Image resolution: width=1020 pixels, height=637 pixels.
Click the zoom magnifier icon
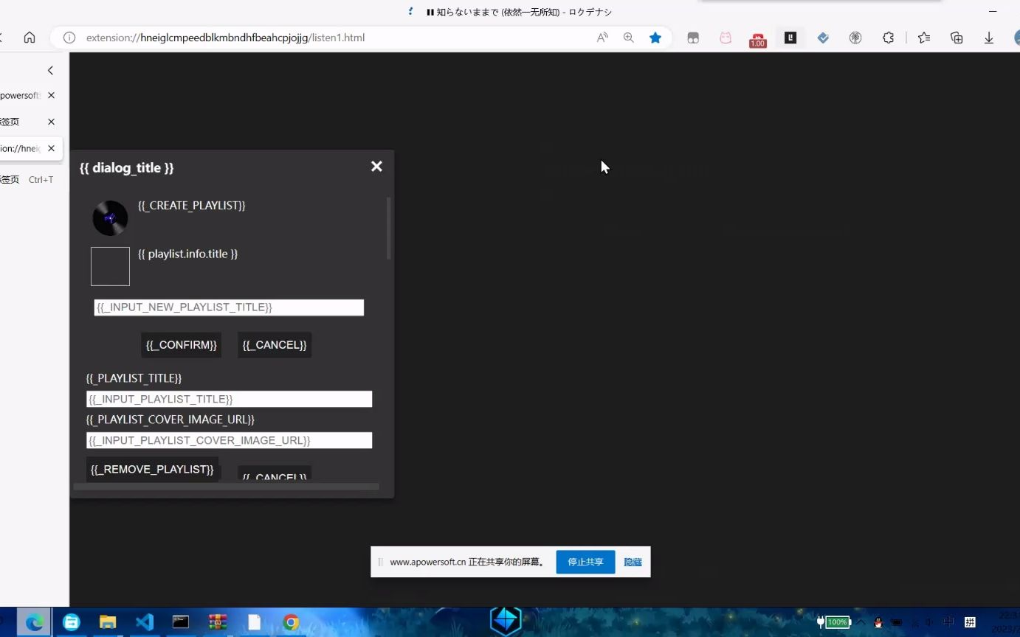pos(629,38)
